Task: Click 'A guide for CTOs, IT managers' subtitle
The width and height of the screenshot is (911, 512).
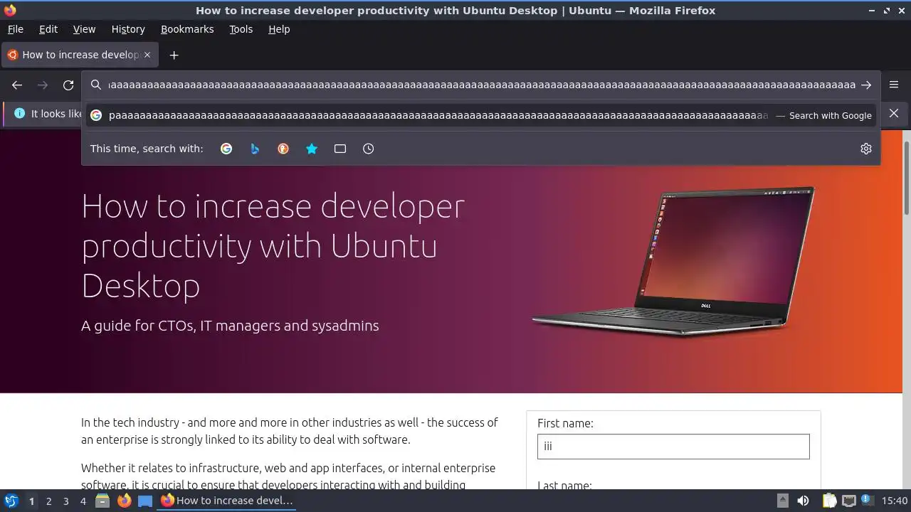Action: tap(230, 326)
